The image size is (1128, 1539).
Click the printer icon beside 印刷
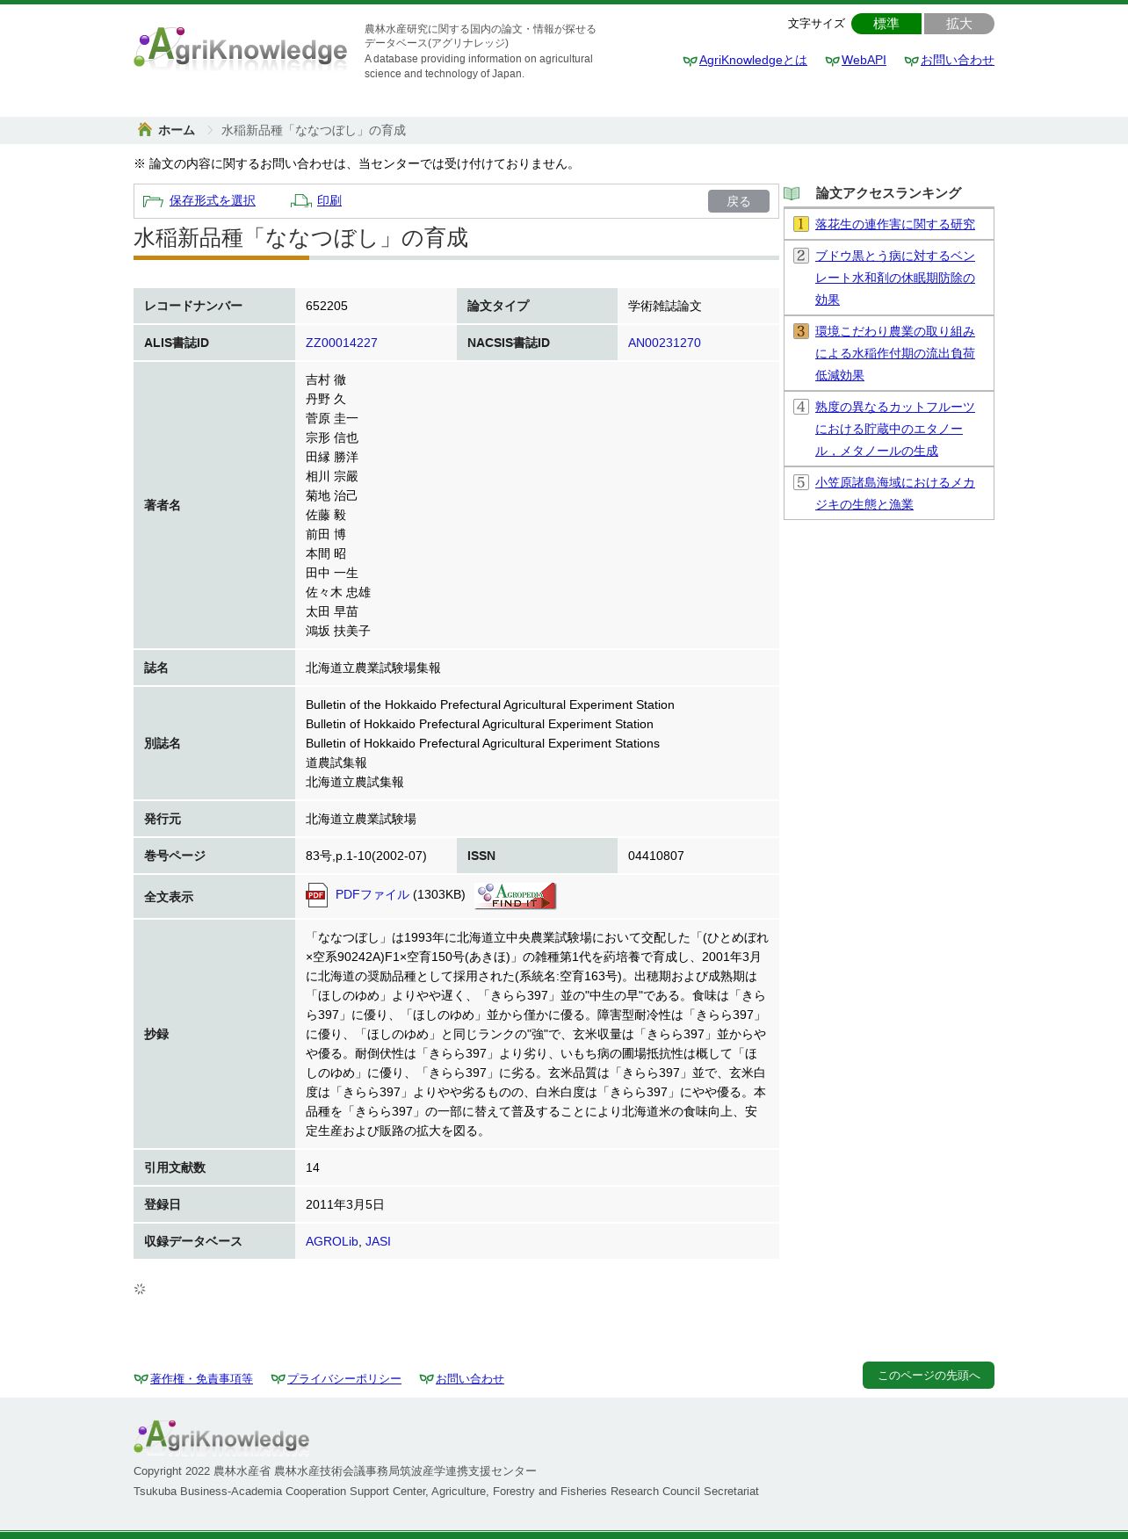[x=301, y=201]
